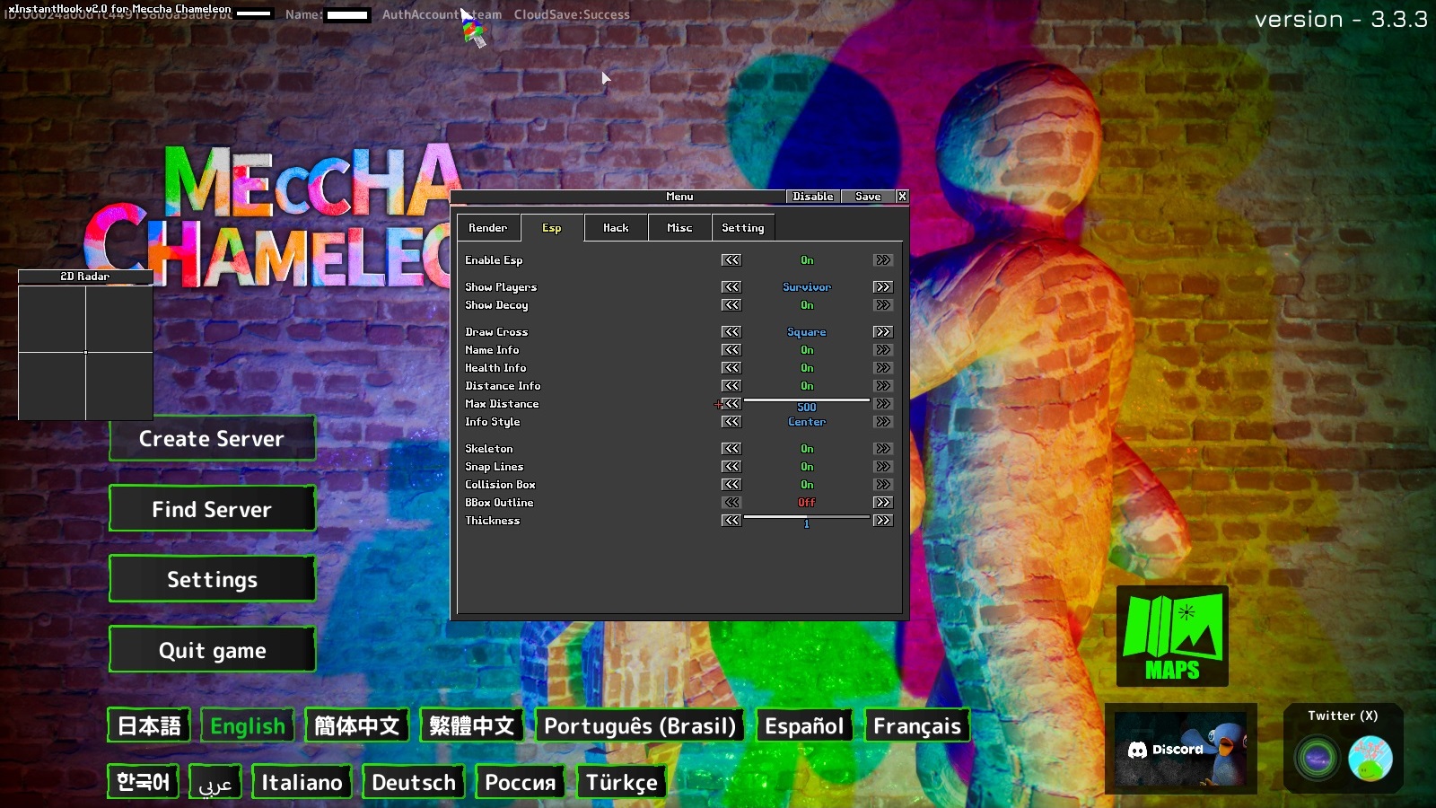
Task: Click left arrow for Health Info
Action: (x=731, y=368)
